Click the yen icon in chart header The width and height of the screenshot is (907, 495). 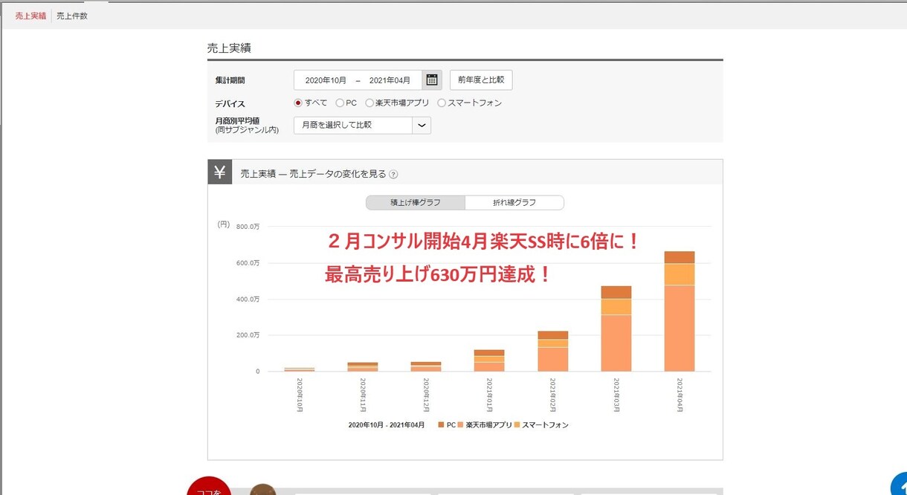220,172
